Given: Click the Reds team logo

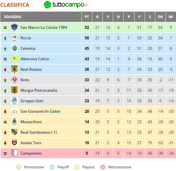Looking at the screenshot, I should click(14, 80).
